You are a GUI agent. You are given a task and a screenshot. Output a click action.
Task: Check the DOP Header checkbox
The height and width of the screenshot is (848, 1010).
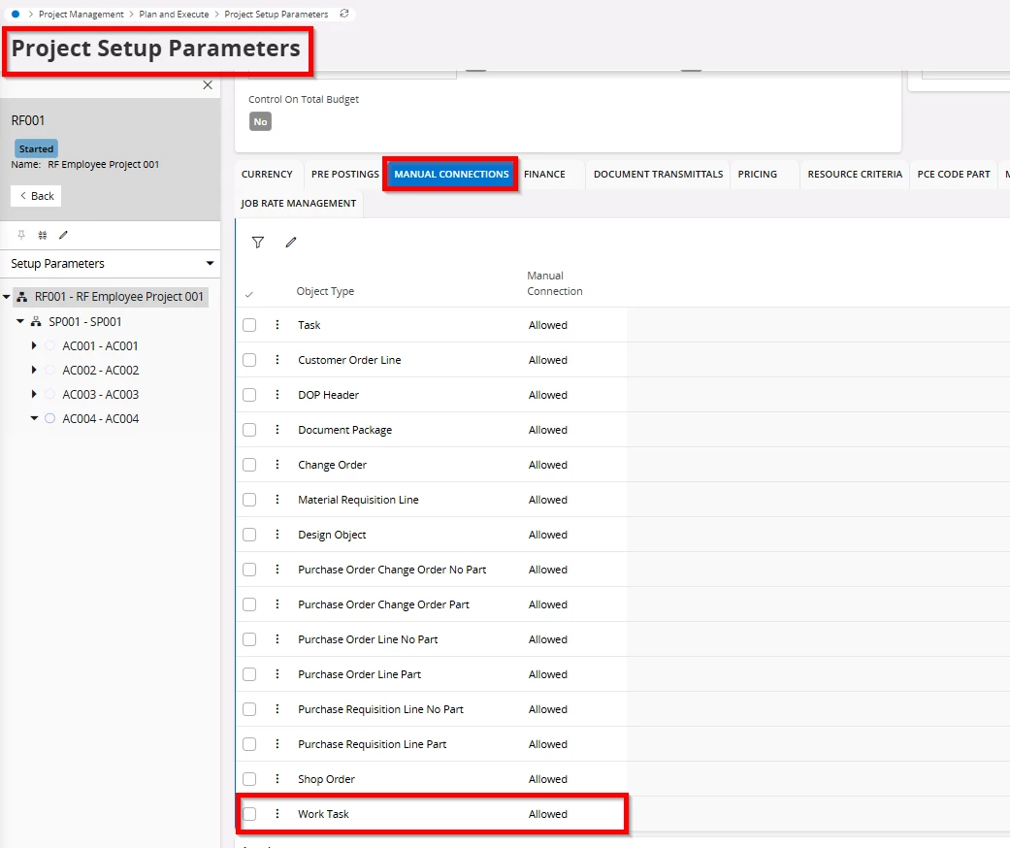[x=249, y=394]
